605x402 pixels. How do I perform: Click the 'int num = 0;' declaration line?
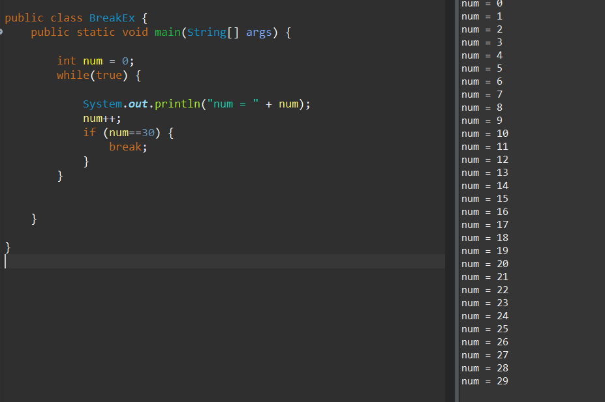[96, 61]
